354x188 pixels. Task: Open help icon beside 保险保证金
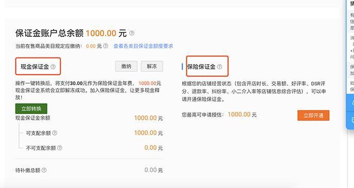pyautogui.click(x=220, y=67)
